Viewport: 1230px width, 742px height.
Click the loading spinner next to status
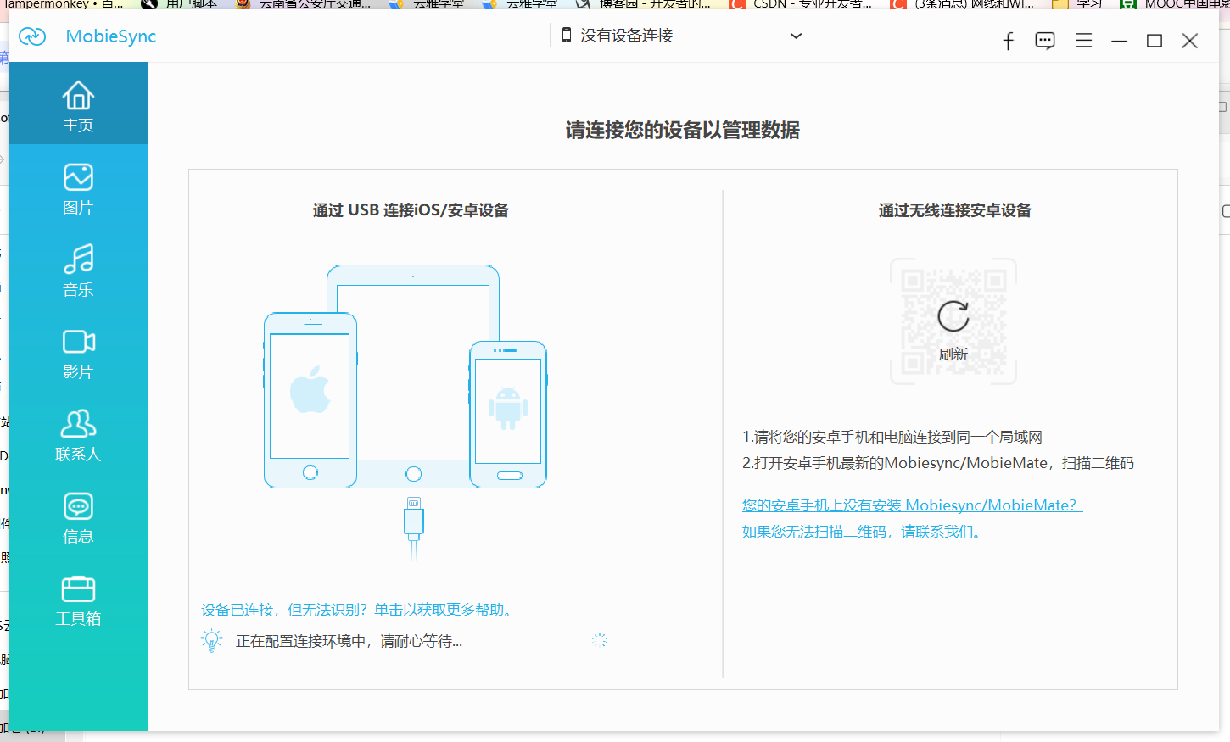coord(600,639)
